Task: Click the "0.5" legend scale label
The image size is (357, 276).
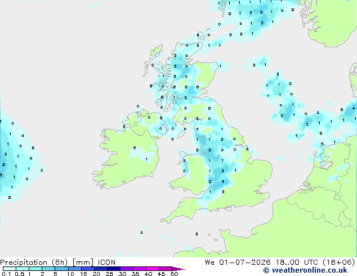Action: (x=20, y=274)
